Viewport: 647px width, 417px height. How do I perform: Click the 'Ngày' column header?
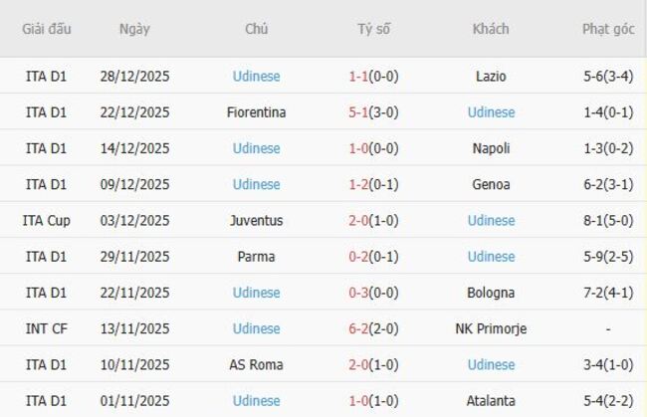coord(134,29)
